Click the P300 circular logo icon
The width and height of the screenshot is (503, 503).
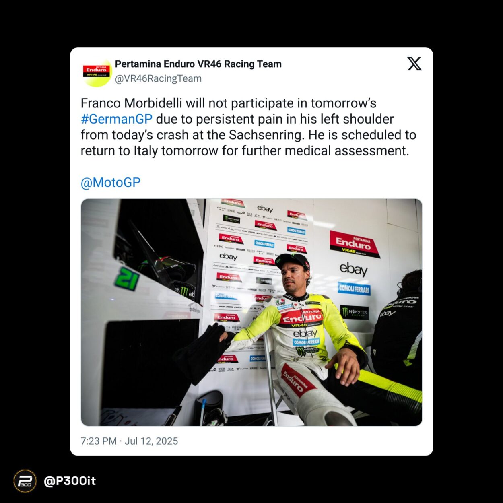coord(25,481)
